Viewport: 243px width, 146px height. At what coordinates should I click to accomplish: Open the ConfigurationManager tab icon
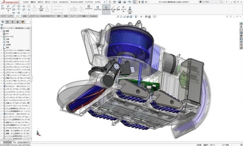pyautogui.click(x=13, y=22)
